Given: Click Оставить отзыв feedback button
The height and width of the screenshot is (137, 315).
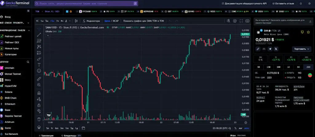Looking at the screenshot, I should coord(283,4).
